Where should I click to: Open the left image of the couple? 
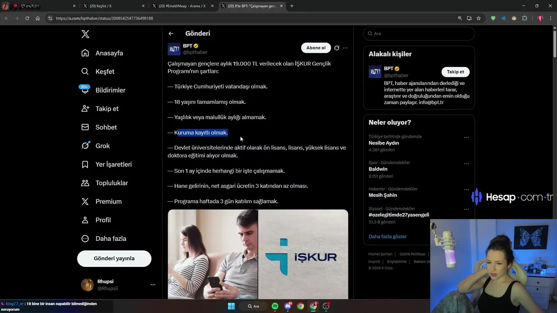coord(213,254)
